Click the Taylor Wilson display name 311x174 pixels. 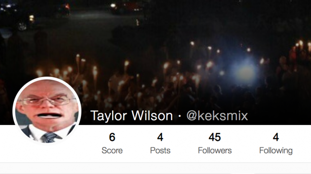tap(132, 115)
